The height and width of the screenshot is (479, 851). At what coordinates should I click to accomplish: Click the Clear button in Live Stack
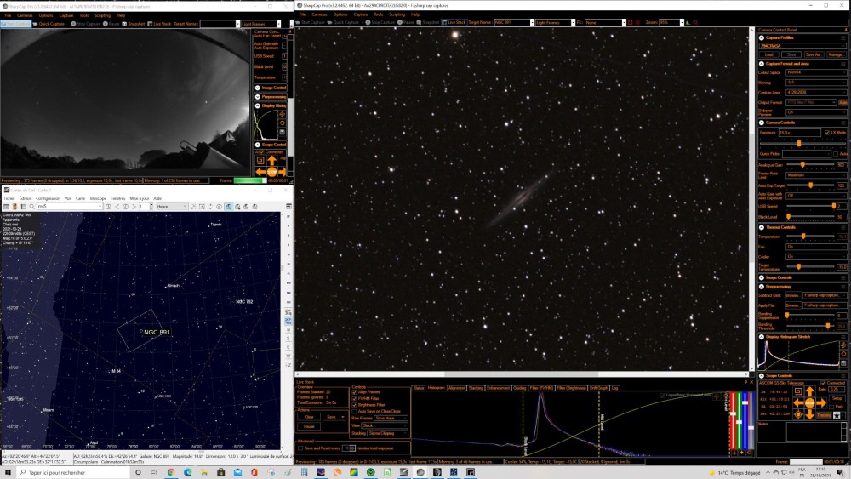click(x=309, y=417)
